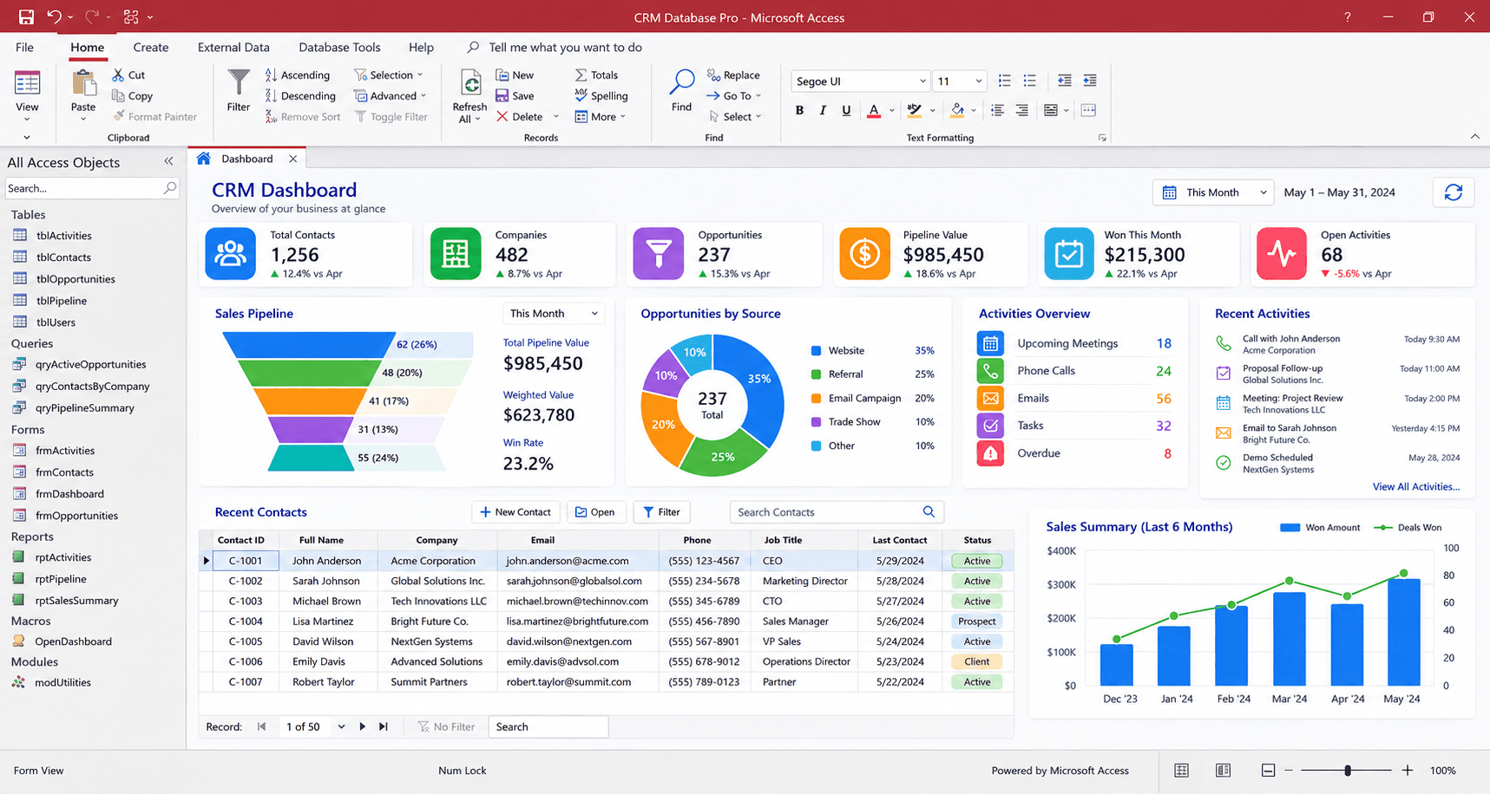Jump to last record arrow

(384, 726)
